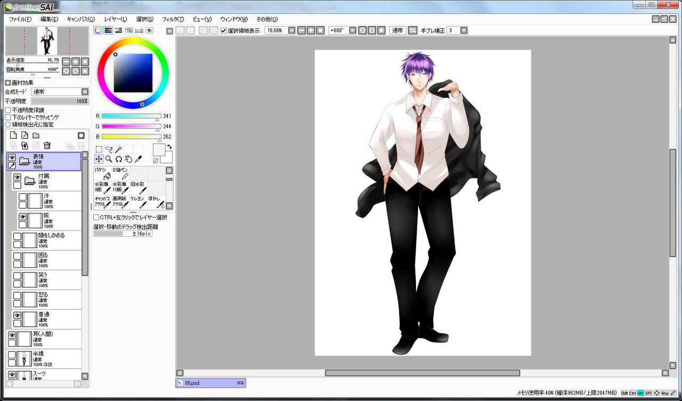The image size is (682, 401).
Task: Flip view horizontally button
Action: pyautogui.click(x=412, y=30)
